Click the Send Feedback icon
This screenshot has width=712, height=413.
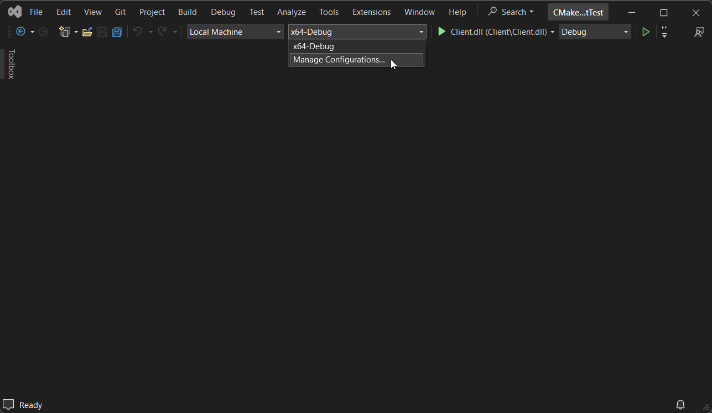tap(699, 32)
